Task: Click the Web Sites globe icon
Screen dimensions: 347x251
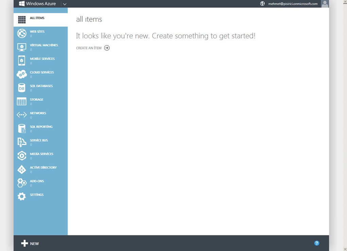Action: pos(22,33)
